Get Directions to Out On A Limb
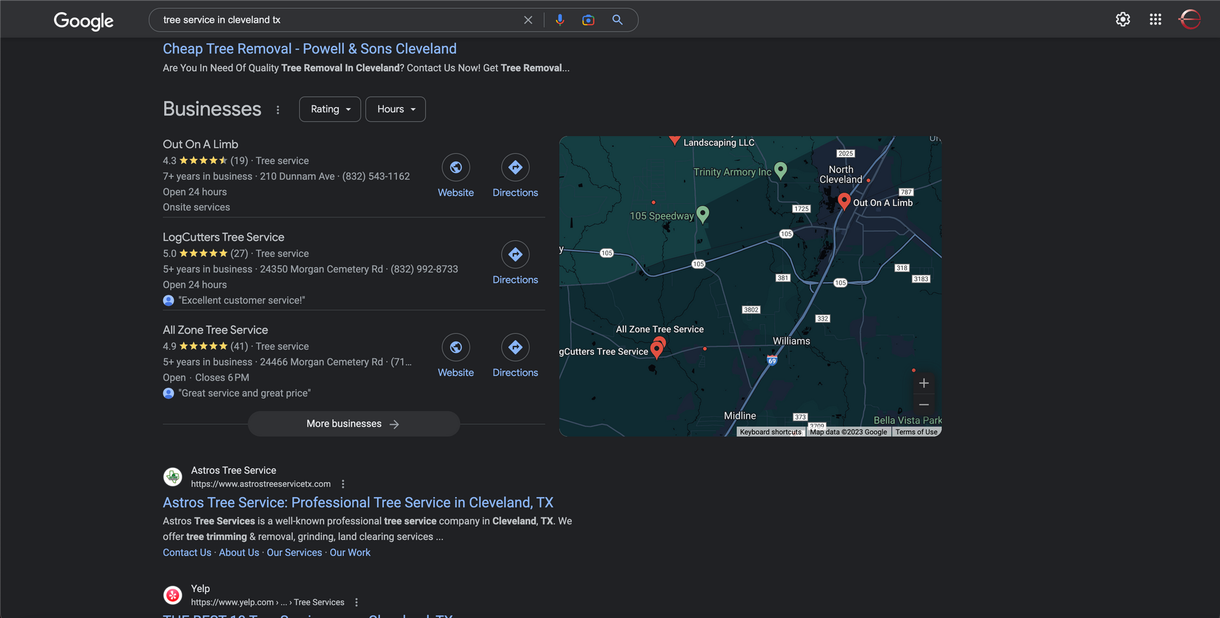 coord(515,168)
